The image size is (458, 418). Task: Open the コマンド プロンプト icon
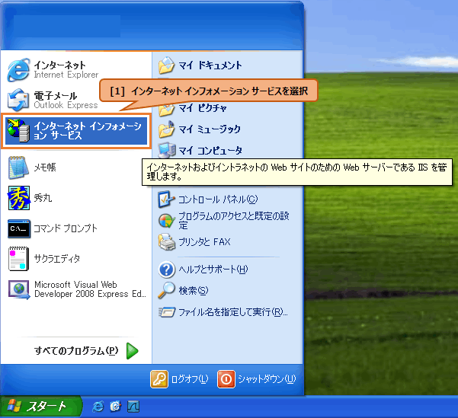[19, 228]
